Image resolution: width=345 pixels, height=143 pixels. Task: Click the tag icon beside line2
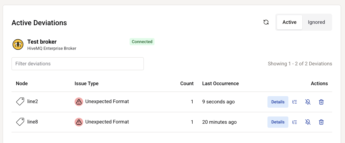[20, 101]
